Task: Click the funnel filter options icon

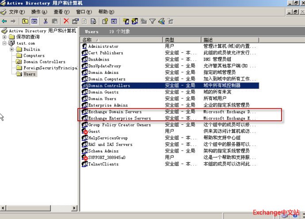Action: click(x=152, y=21)
